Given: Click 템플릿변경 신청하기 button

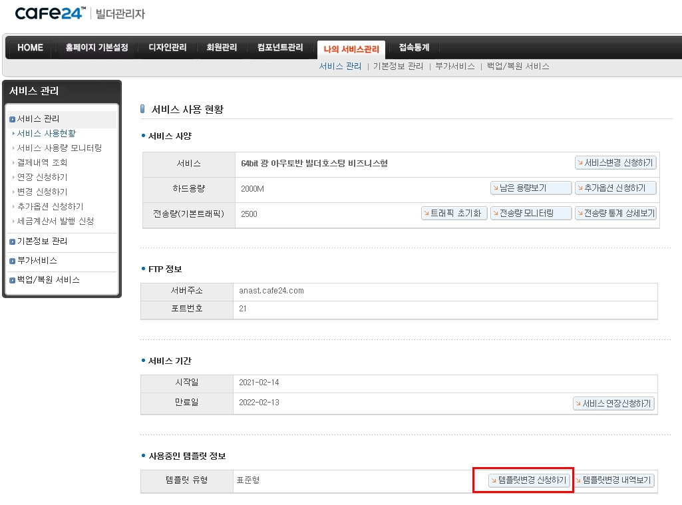Looking at the screenshot, I should (x=528, y=480).
